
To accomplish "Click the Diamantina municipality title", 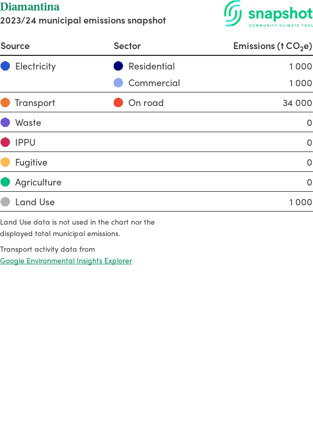I will [x=30, y=7].
